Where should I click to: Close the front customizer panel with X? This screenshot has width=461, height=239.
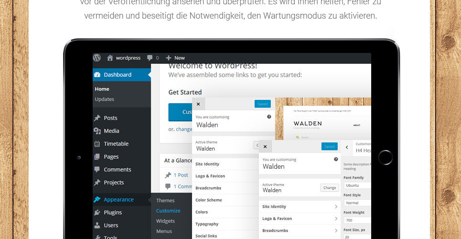(x=265, y=147)
